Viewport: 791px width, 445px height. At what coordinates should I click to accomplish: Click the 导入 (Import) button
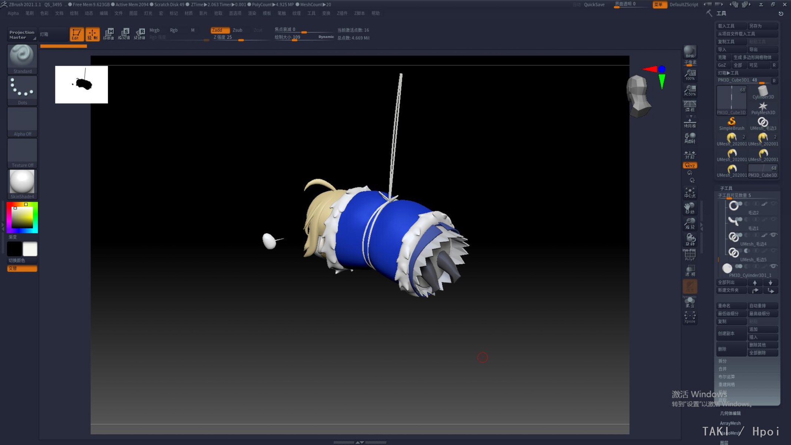[x=732, y=49]
